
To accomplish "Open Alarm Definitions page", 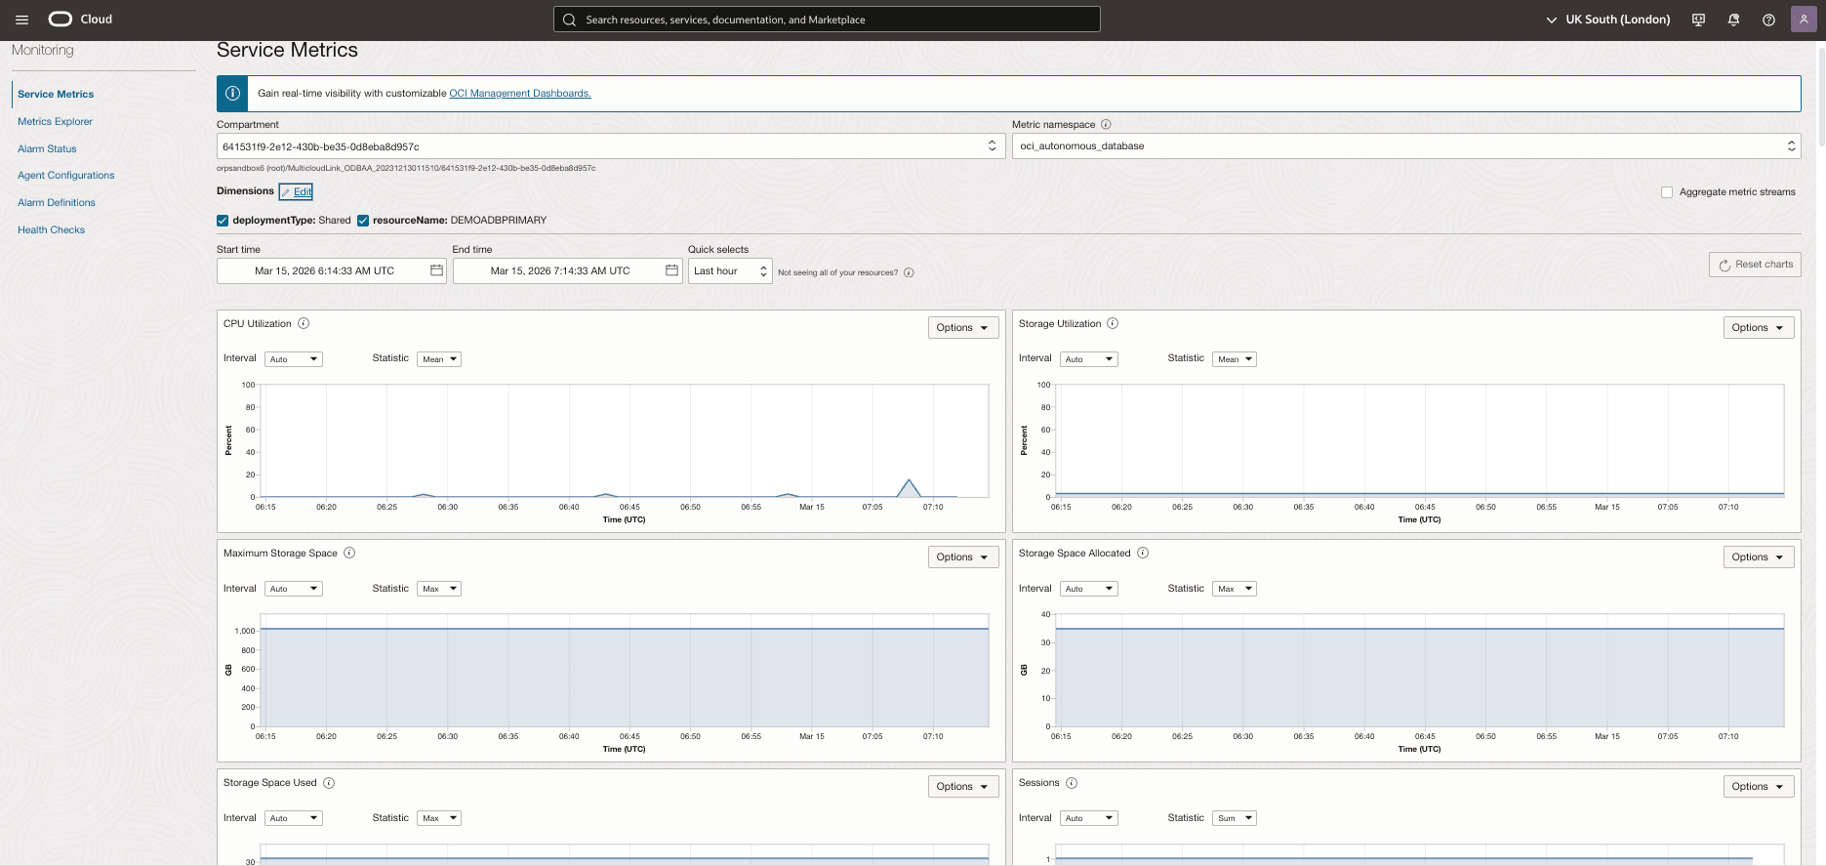I will [57, 203].
